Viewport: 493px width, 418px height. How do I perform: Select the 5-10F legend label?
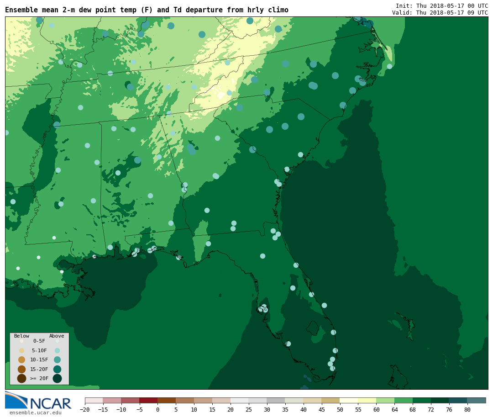[x=39, y=350]
